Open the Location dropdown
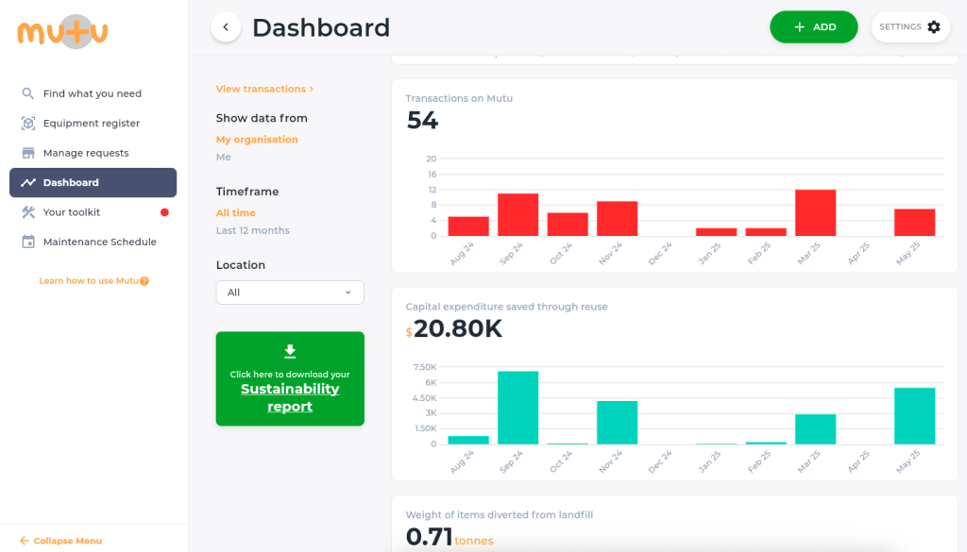 click(290, 293)
